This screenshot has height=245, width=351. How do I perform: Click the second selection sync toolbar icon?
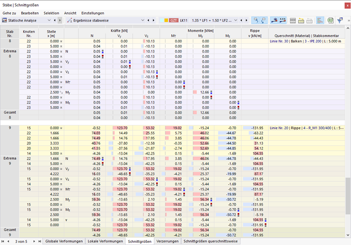[x=263, y=20]
